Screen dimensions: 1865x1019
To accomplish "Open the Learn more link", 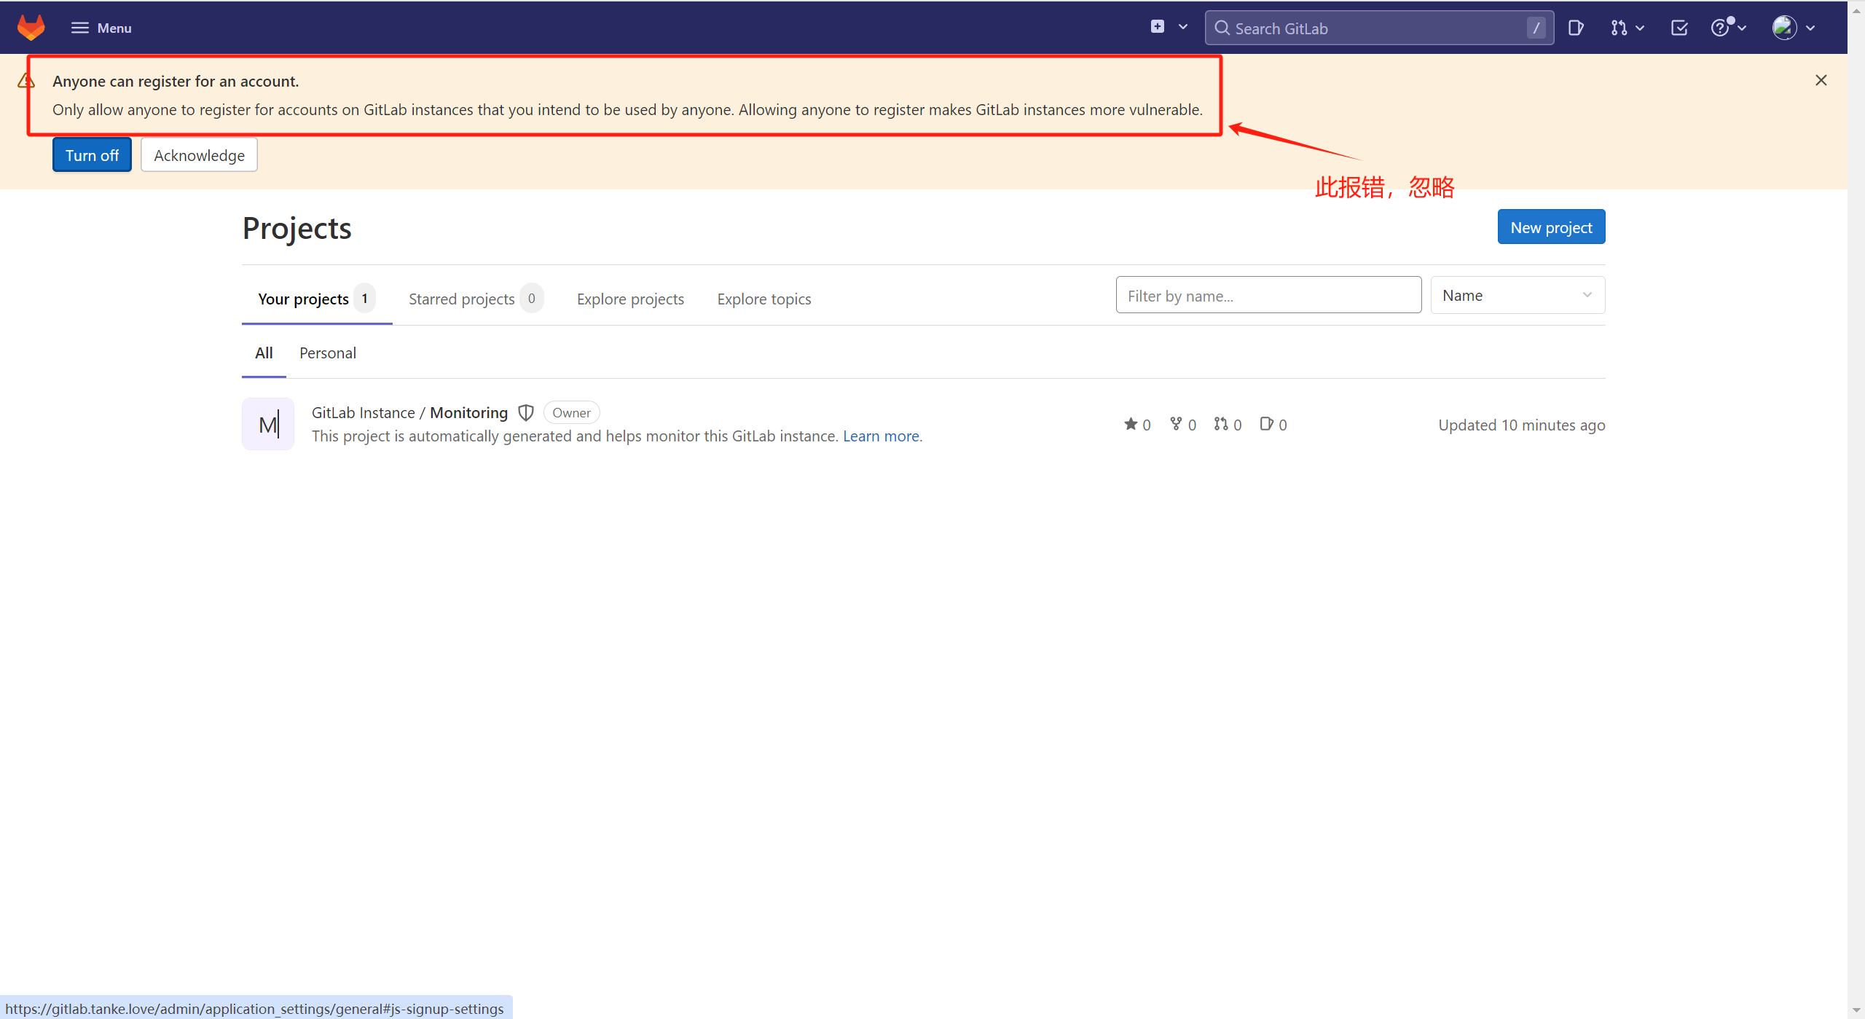I will point(882,436).
